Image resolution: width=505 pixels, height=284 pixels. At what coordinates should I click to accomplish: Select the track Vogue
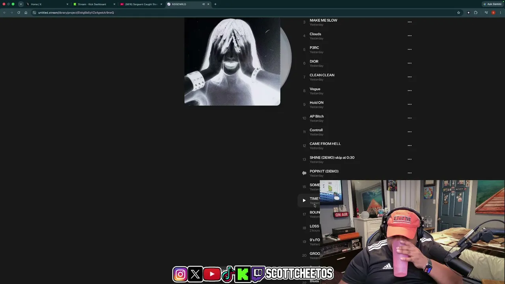tap(315, 89)
